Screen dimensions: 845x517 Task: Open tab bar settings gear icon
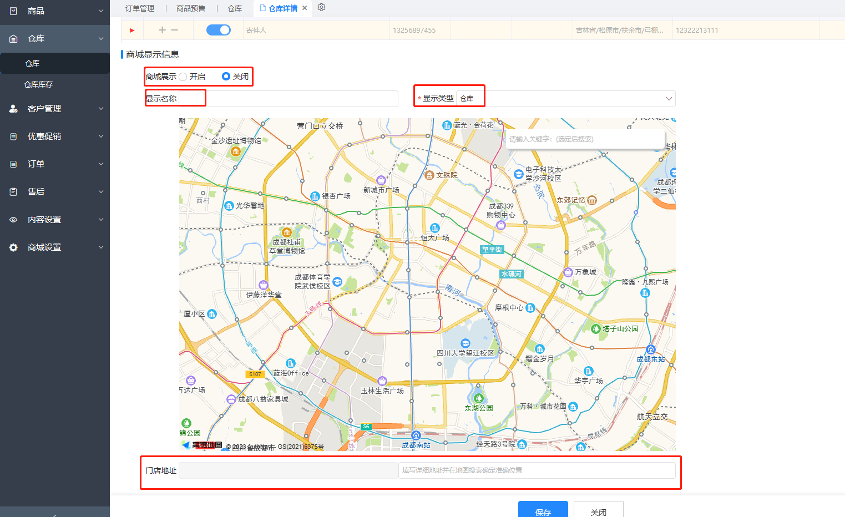click(321, 7)
